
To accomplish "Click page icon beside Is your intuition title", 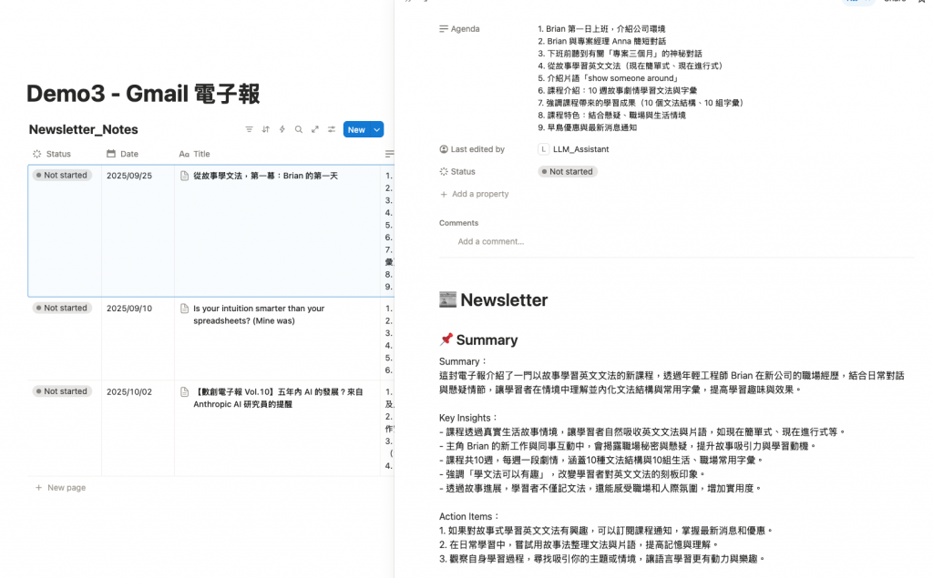I will coord(184,308).
